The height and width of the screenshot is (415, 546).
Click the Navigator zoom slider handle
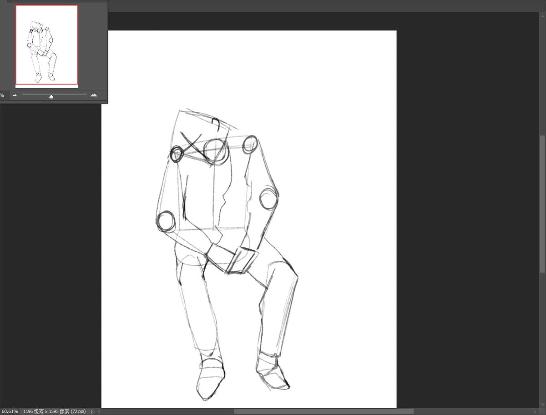[x=51, y=96]
